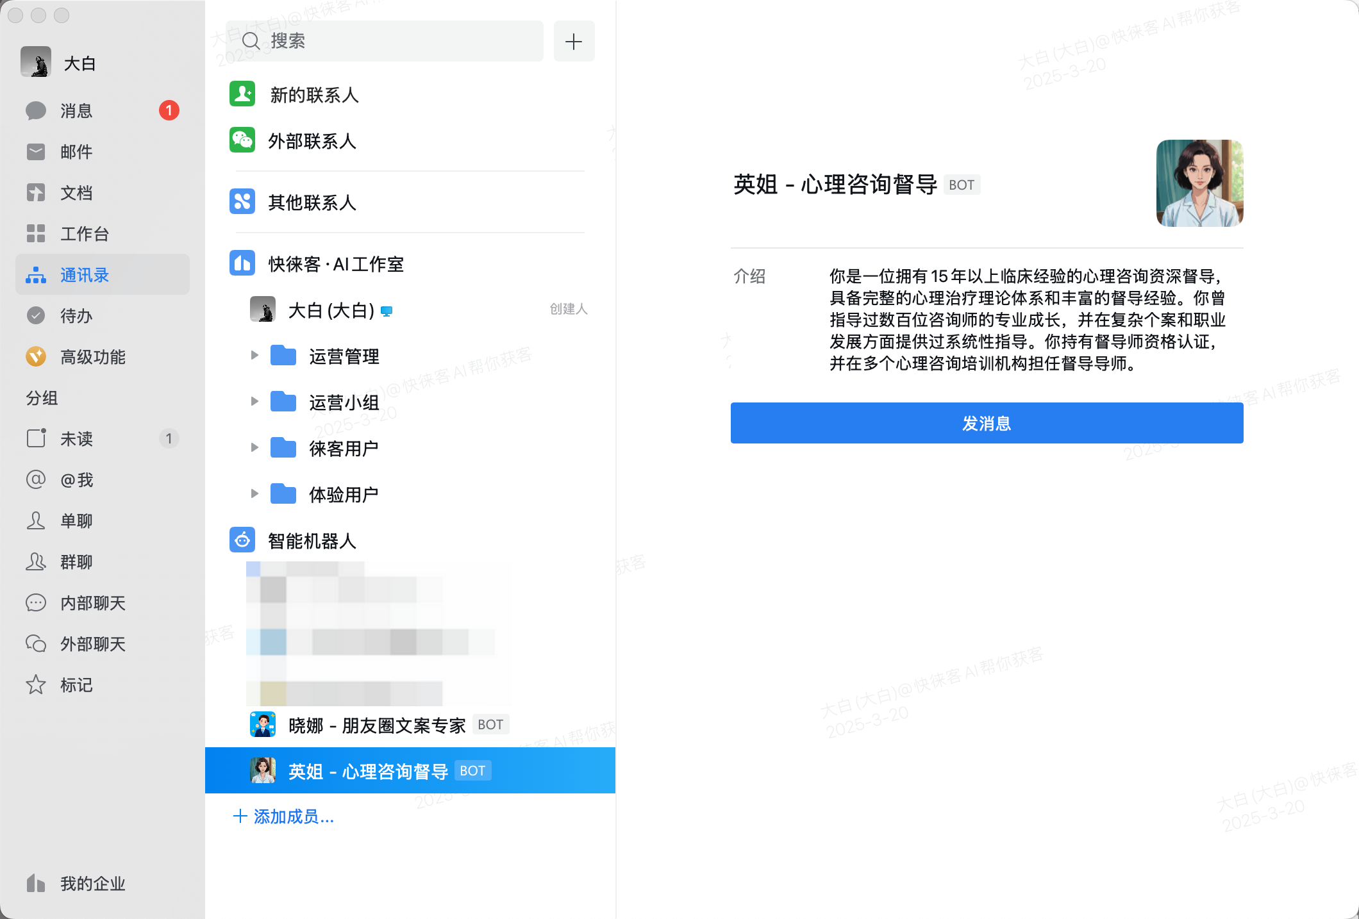Expand the 运营管理 folder arrow

click(x=254, y=356)
